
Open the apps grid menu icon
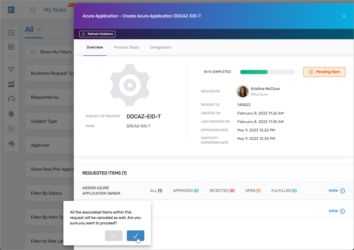tap(11, 33)
